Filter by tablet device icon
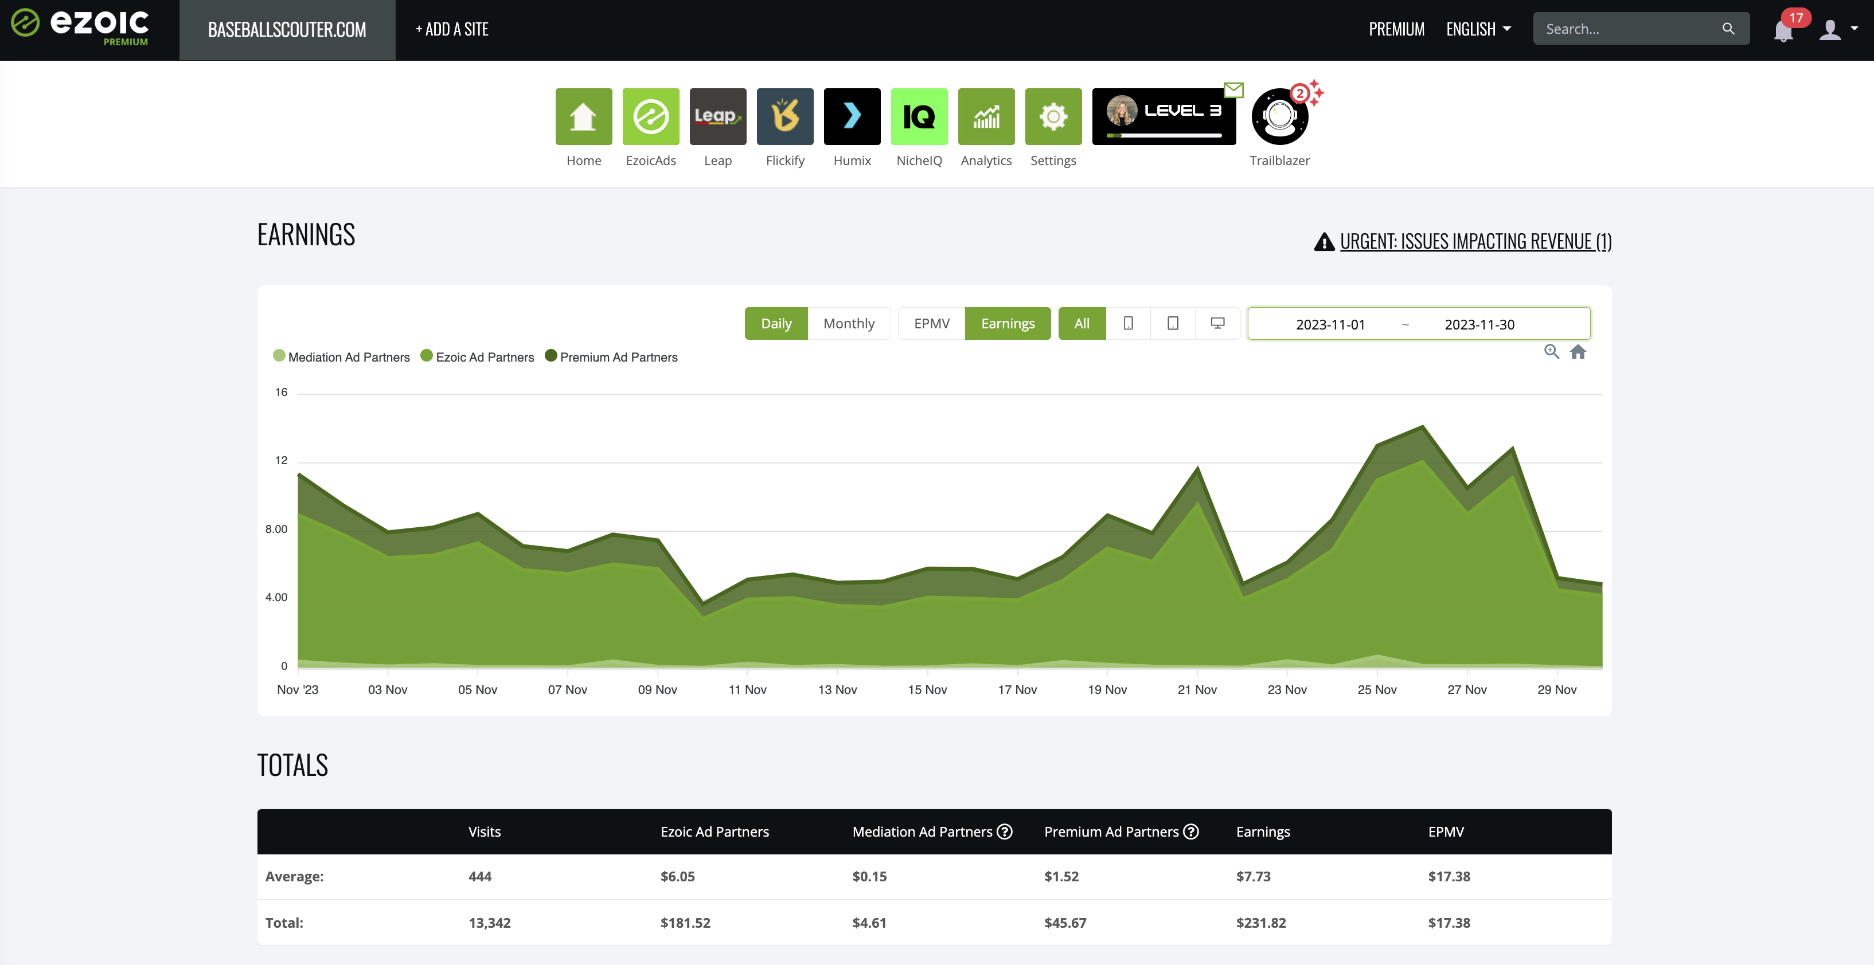The image size is (1874, 965). (1173, 324)
